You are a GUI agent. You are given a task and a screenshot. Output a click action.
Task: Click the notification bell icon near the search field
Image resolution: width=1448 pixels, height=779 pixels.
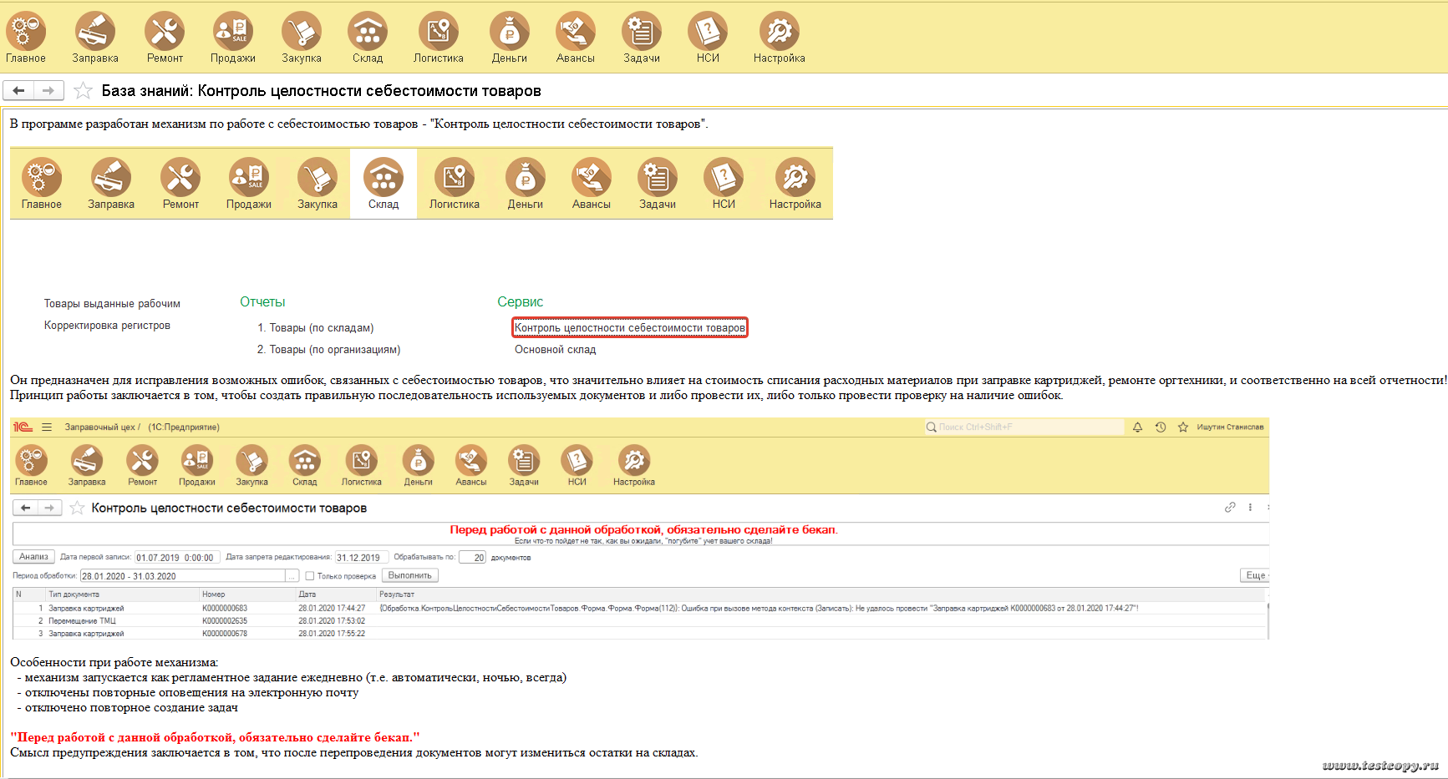tap(1137, 427)
